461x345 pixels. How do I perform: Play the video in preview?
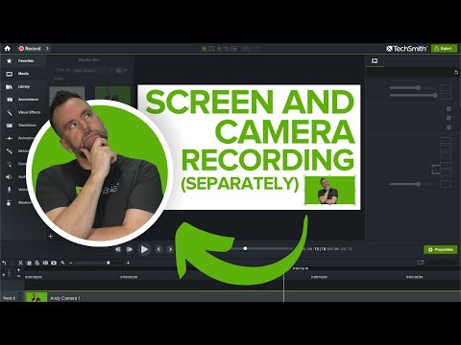pos(144,249)
